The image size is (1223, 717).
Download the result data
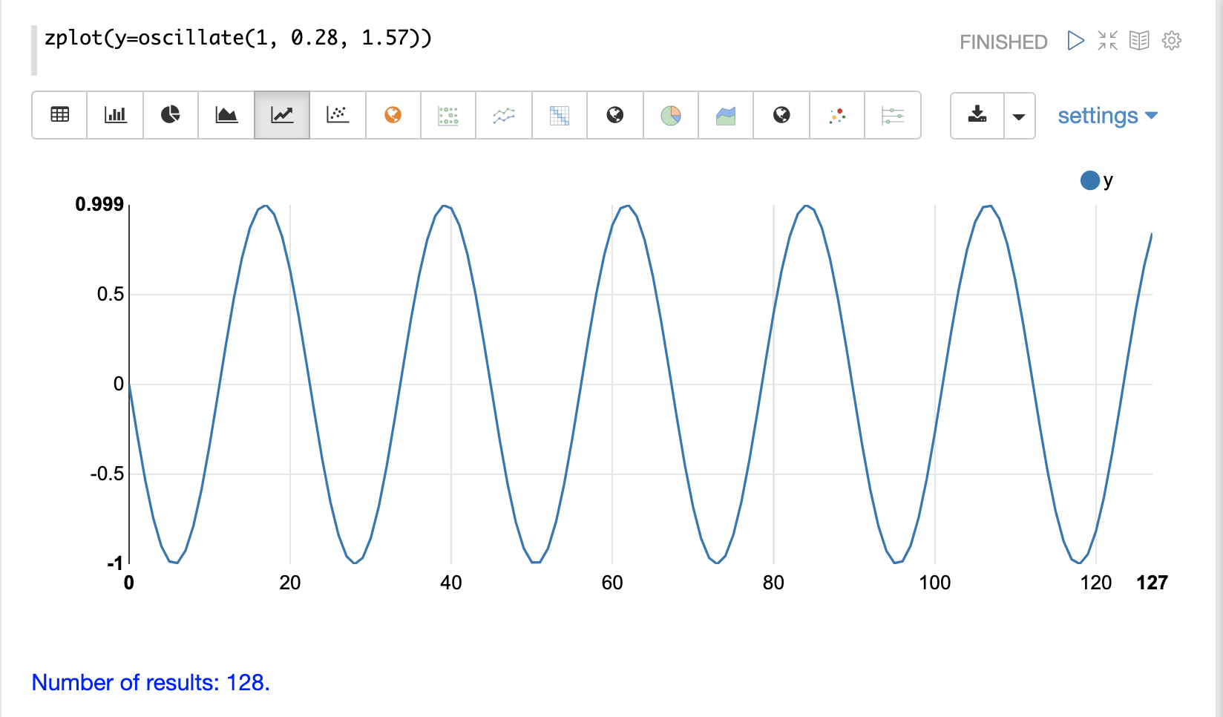click(x=977, y=115)
